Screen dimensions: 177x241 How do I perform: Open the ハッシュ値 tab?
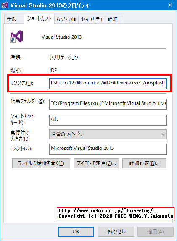point(66,19)
